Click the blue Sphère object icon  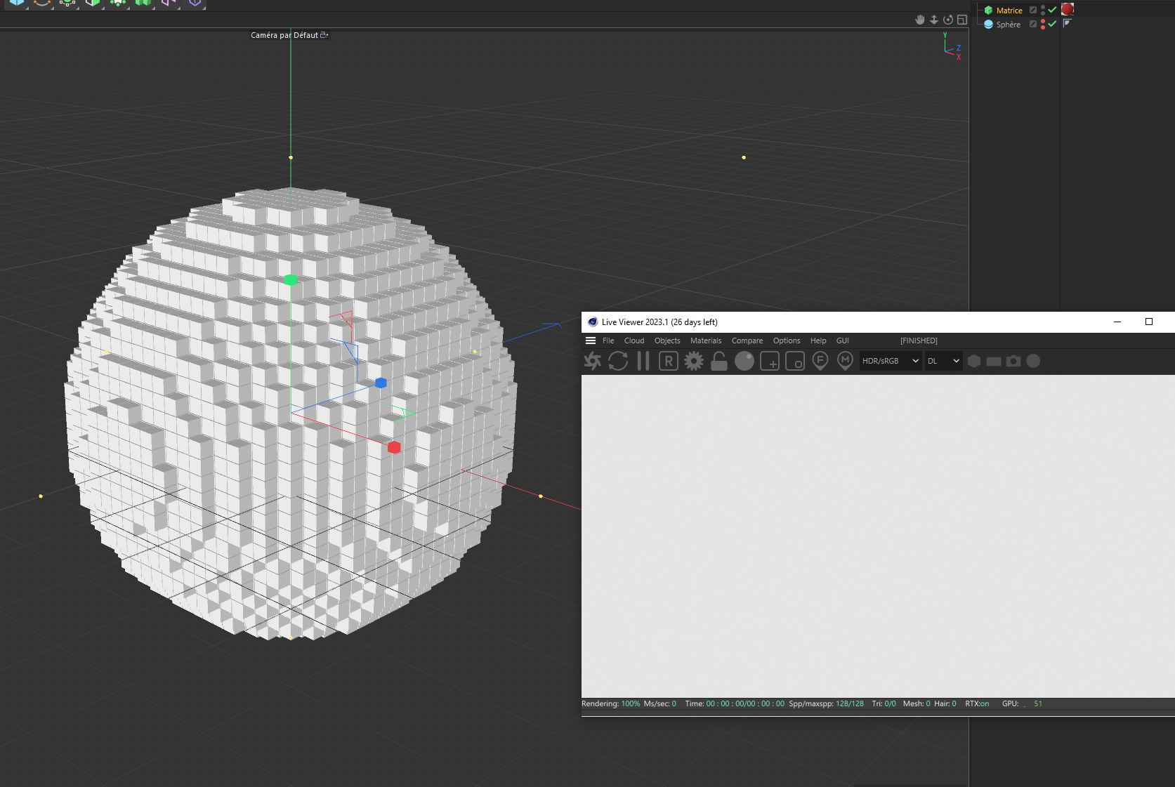click(x=989, y=25)
